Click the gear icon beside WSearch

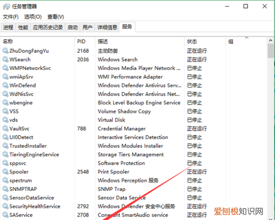pos(5,59)
